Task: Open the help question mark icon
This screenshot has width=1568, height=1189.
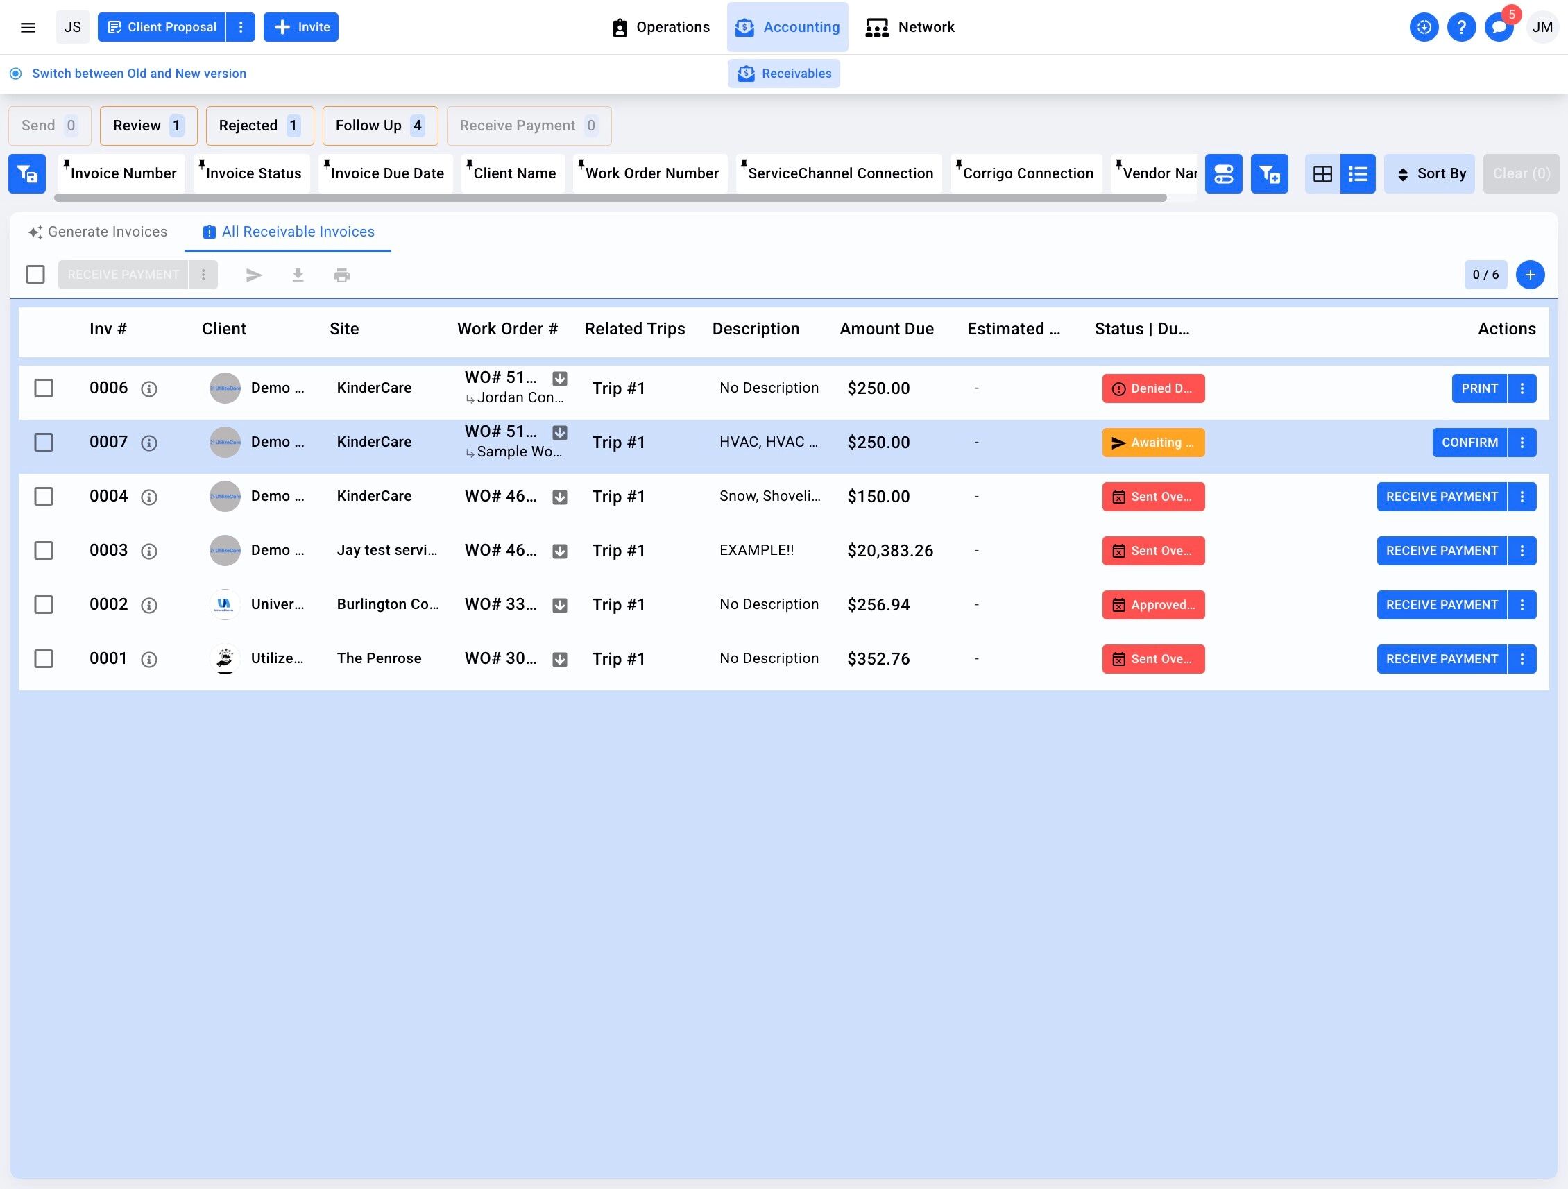Action: point(1461,27)
